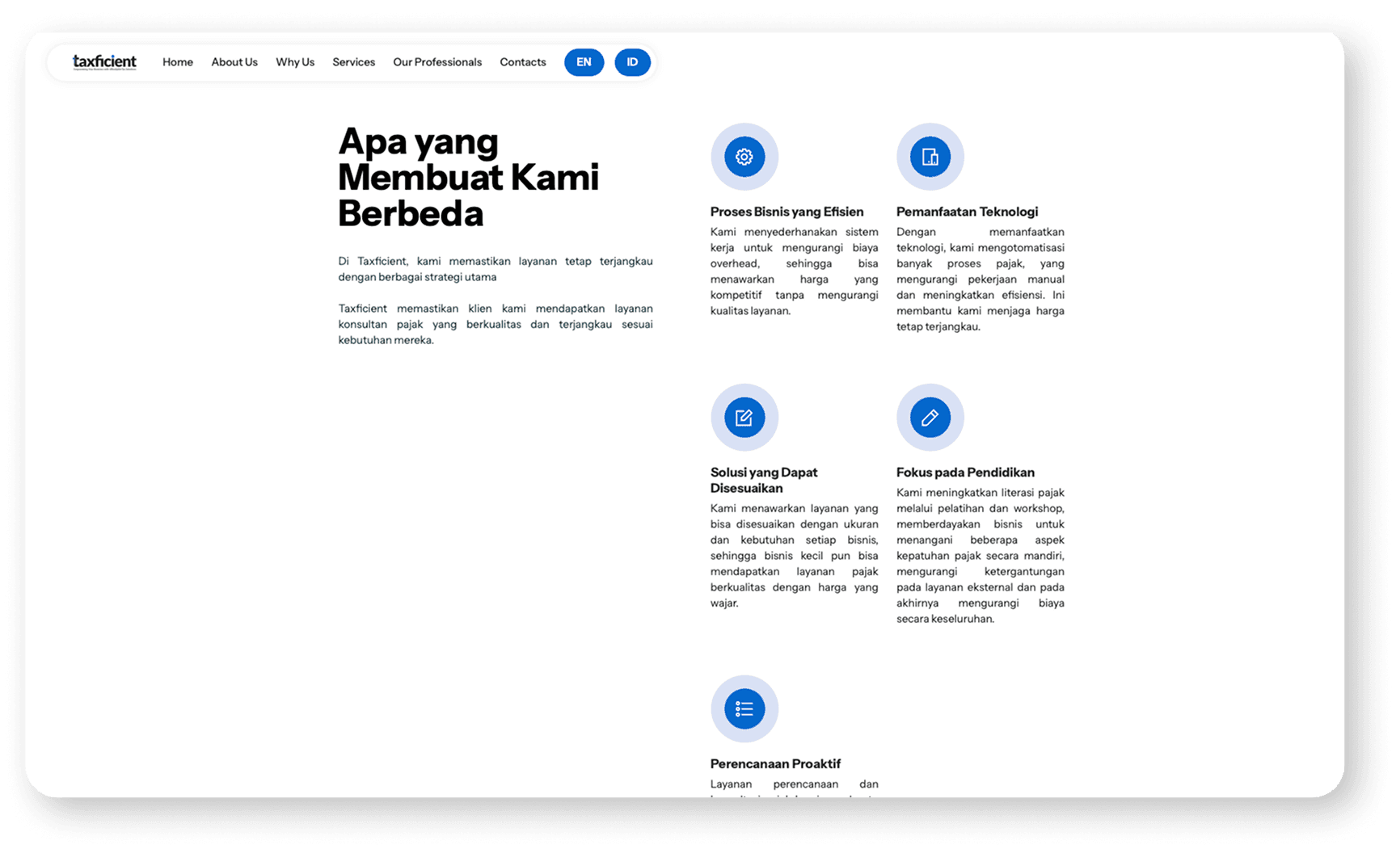Open the Taxficient logo in the header
The image size is (1396, 849).
[x=103, y=61]
